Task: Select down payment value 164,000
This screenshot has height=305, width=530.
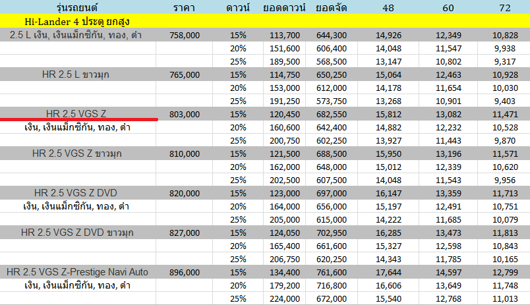Action: click(285, 207)
